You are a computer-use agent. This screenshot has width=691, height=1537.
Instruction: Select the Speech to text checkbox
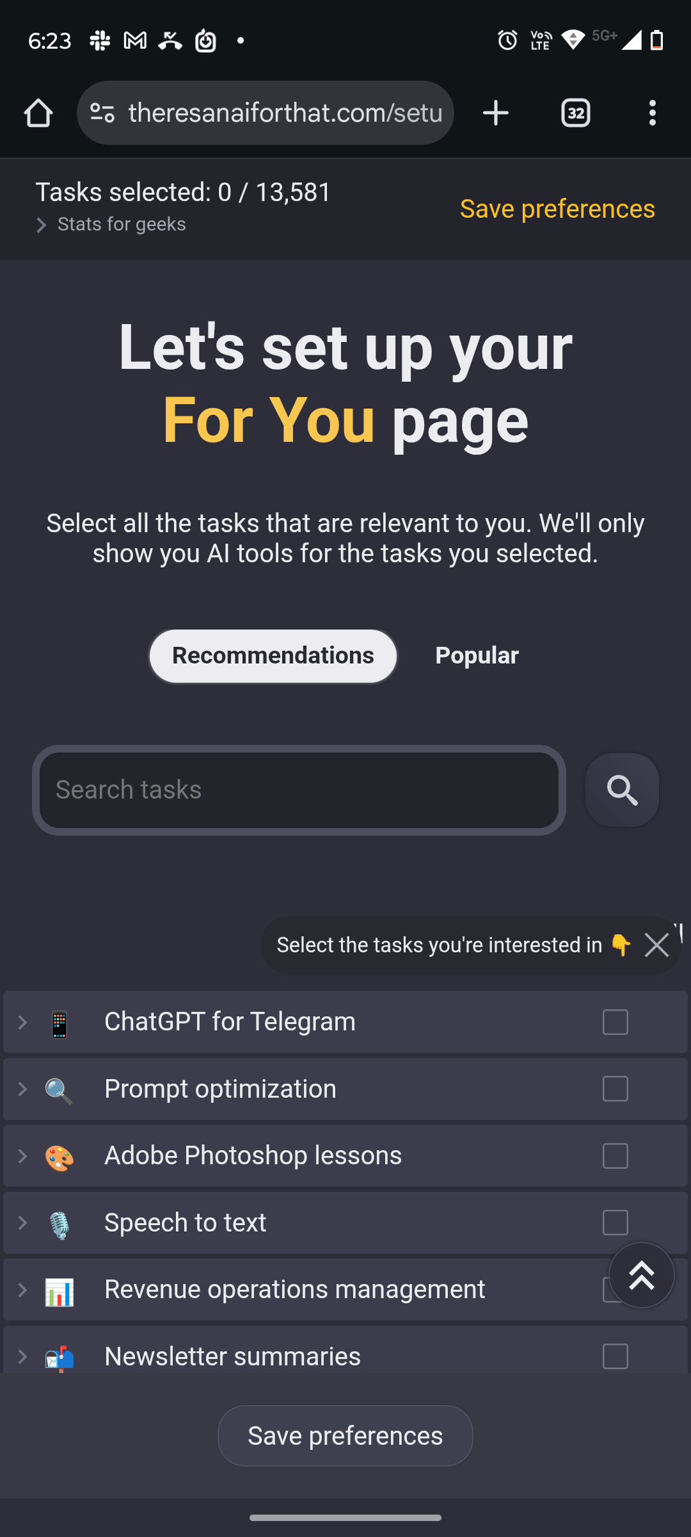pyautogui.click(x=616, y=1223)
